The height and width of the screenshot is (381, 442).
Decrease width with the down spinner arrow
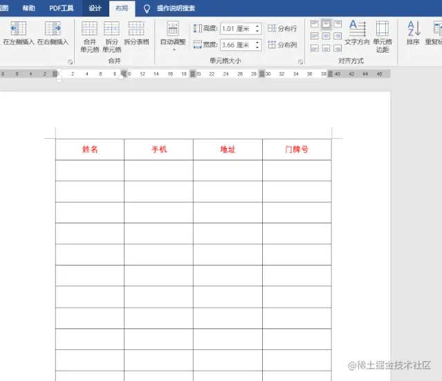(x=257, y=47)
